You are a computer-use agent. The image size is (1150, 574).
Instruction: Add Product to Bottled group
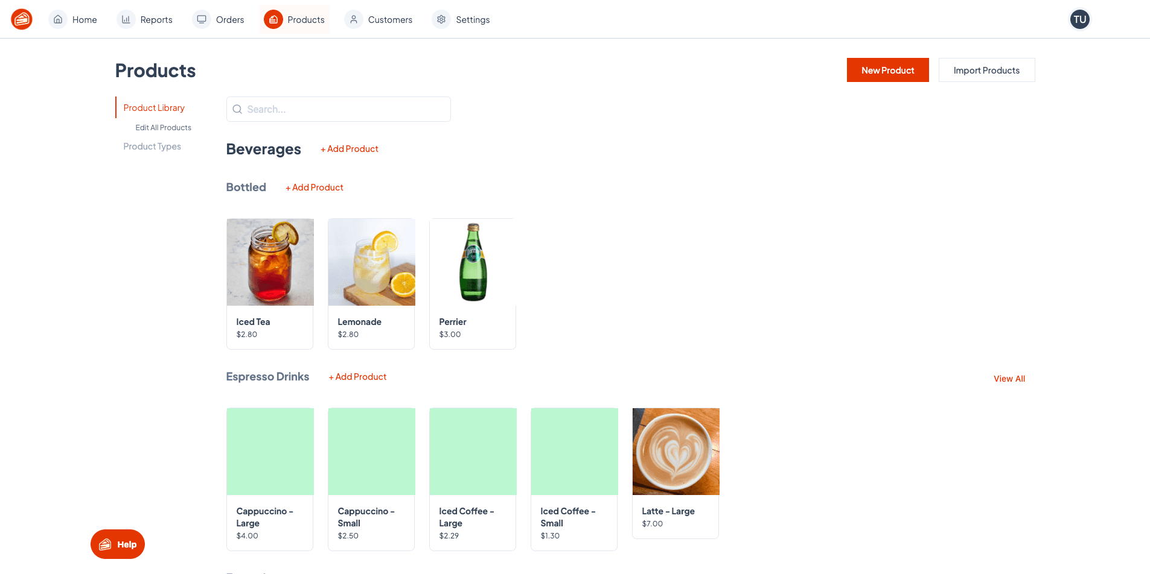[x=315, y=187]
